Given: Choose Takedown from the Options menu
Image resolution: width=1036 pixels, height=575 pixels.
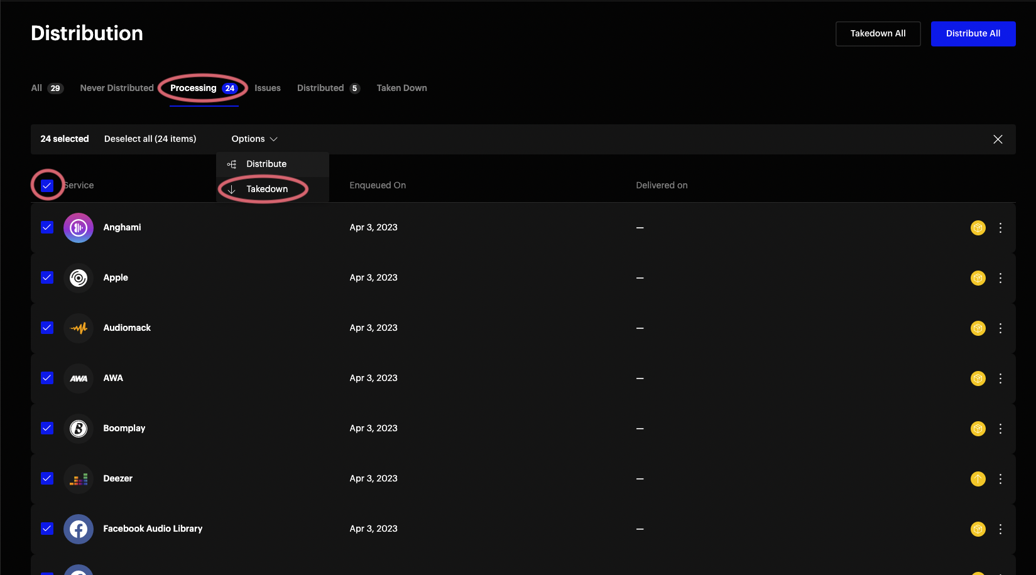Looking at the screenshot, I should (x=273, y=189).
